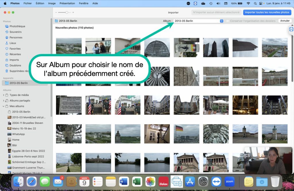
Task: Select Personnes in the sidebar
Action: (x=16, y=38)
